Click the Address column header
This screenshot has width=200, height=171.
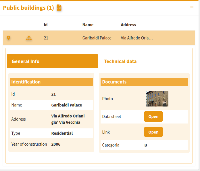coord(128,25)
